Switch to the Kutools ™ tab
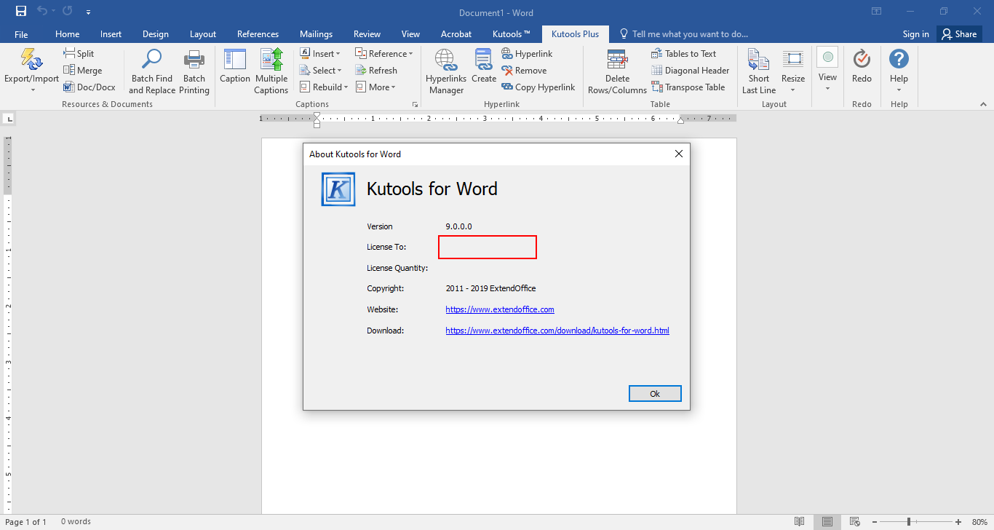Viewport: 994px width, 530px height. point(512,34)
